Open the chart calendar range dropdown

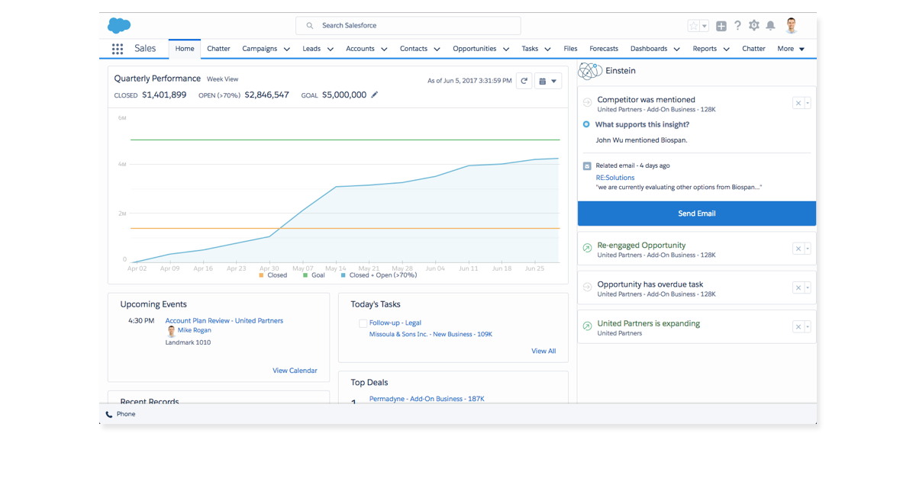547,81
